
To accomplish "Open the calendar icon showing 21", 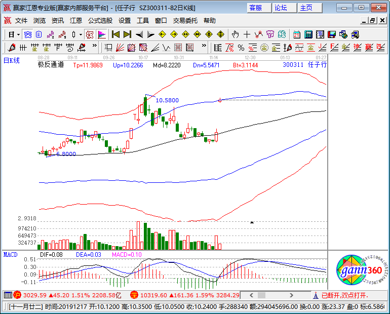I will click(296, 34).
